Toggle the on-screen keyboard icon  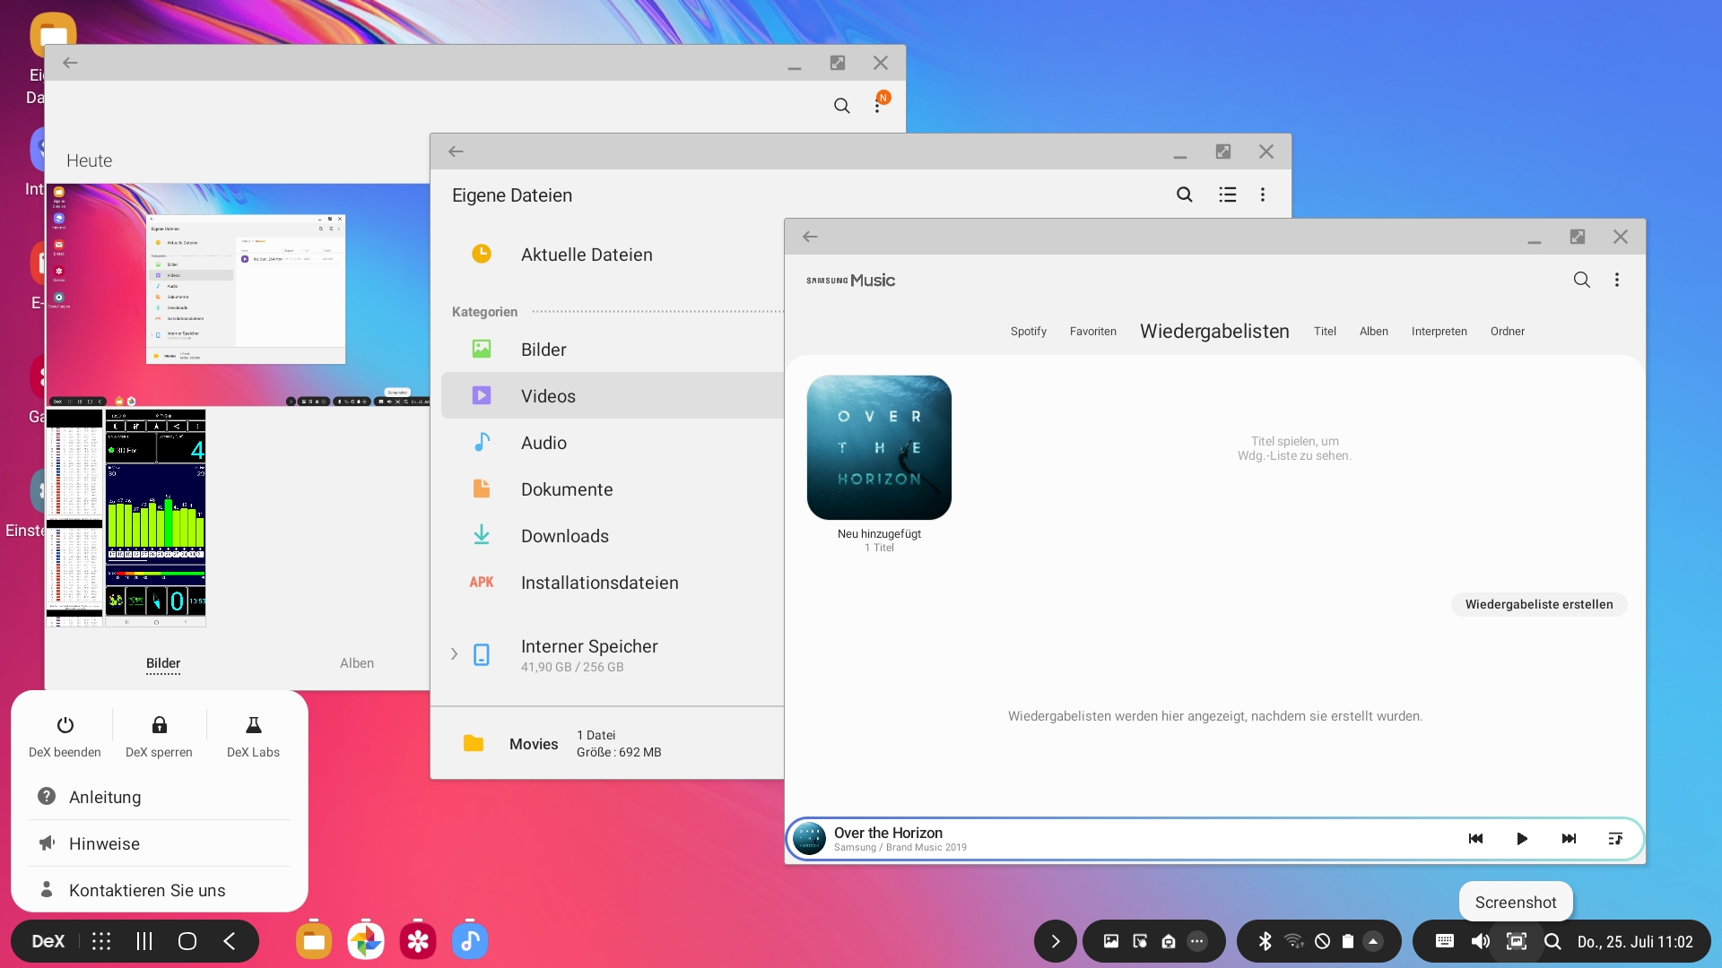coord(1444,941)
